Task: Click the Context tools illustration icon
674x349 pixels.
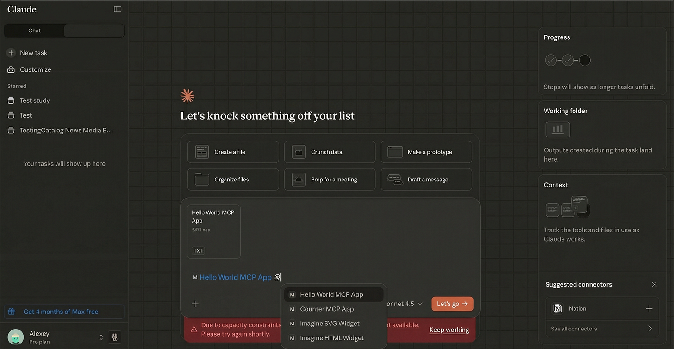Action: point(568,206)
